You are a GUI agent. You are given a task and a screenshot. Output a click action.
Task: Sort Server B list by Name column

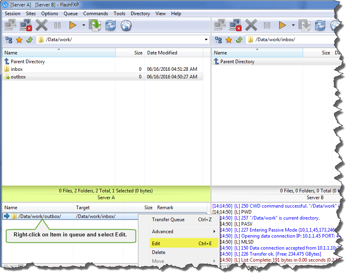(x=257, y=53)
